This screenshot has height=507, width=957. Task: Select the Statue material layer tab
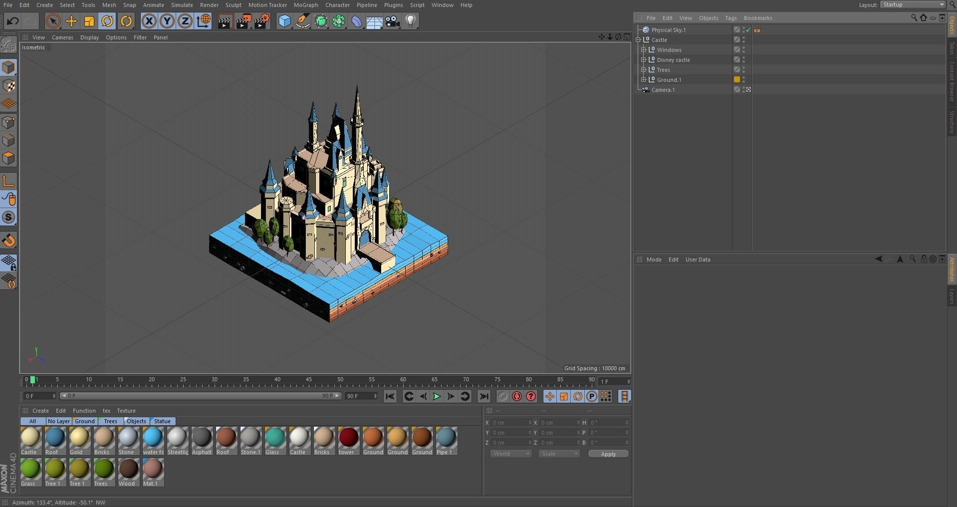(x=162, y=421)
